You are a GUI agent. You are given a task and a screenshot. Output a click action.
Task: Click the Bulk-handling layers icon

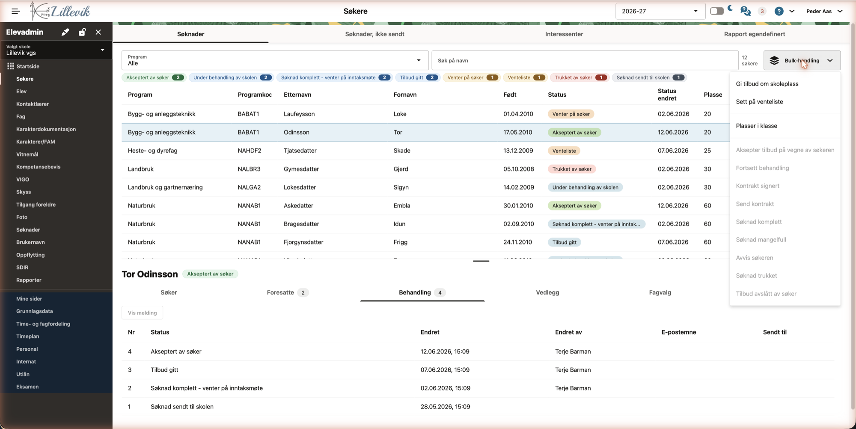coord(774,61)
